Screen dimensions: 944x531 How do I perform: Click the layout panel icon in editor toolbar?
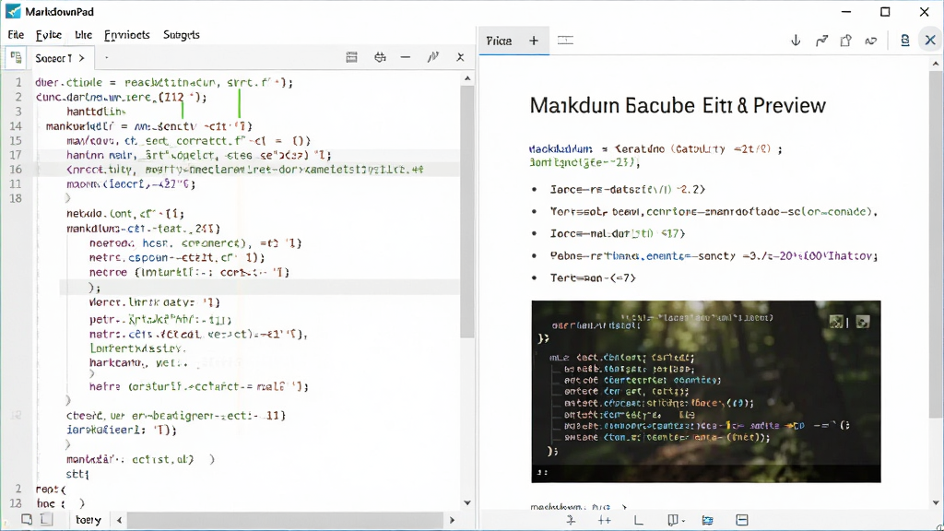[351, 57]
